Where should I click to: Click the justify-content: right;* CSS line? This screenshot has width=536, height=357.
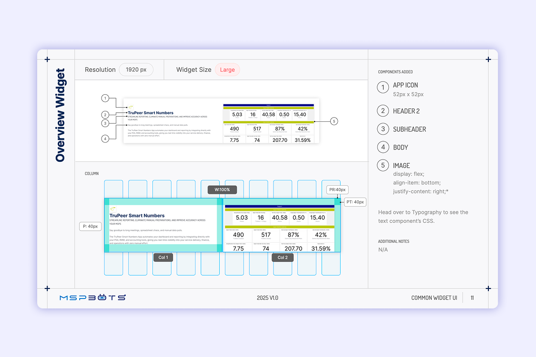[420, 191]
